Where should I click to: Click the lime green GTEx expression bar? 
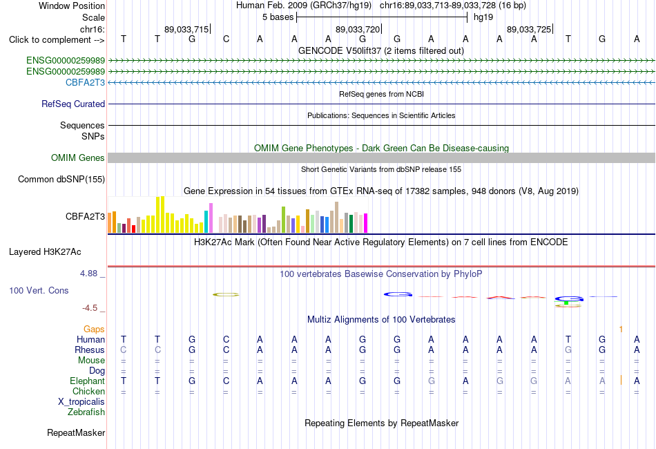[283, 220]
